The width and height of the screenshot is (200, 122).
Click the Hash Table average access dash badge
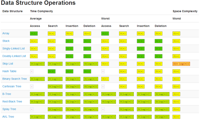(32, 71)
